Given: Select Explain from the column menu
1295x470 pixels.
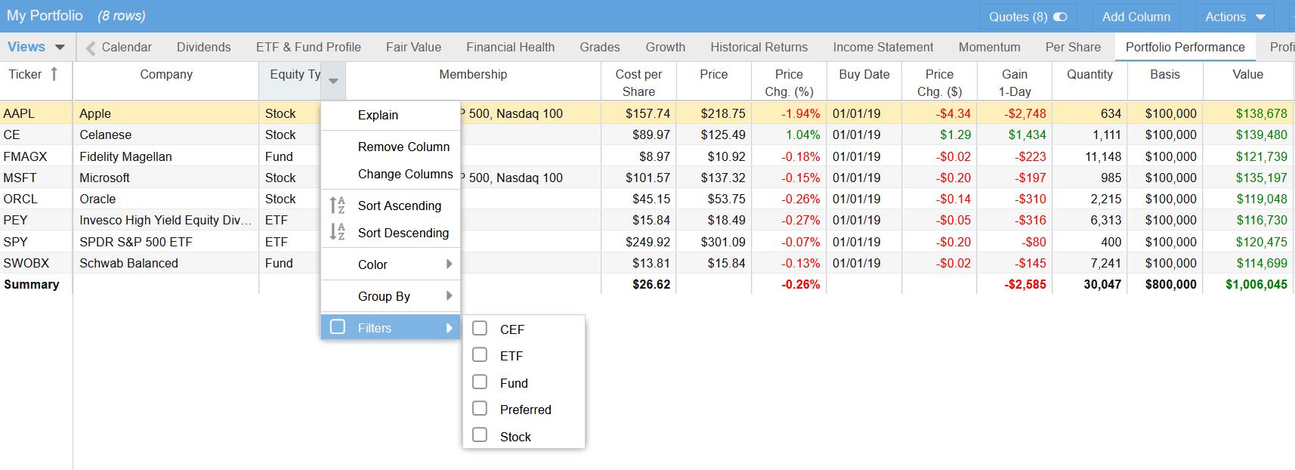Looking at the screenshot, I should click(391, 115).
